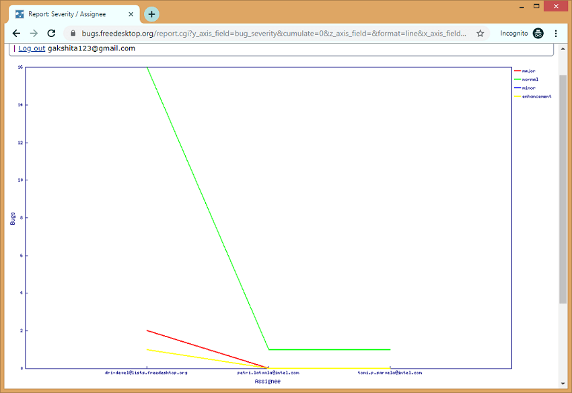This screenshot has width=572, height=393.
Task: Open Chrome's three-dot menu
Action: click(556, 33)
